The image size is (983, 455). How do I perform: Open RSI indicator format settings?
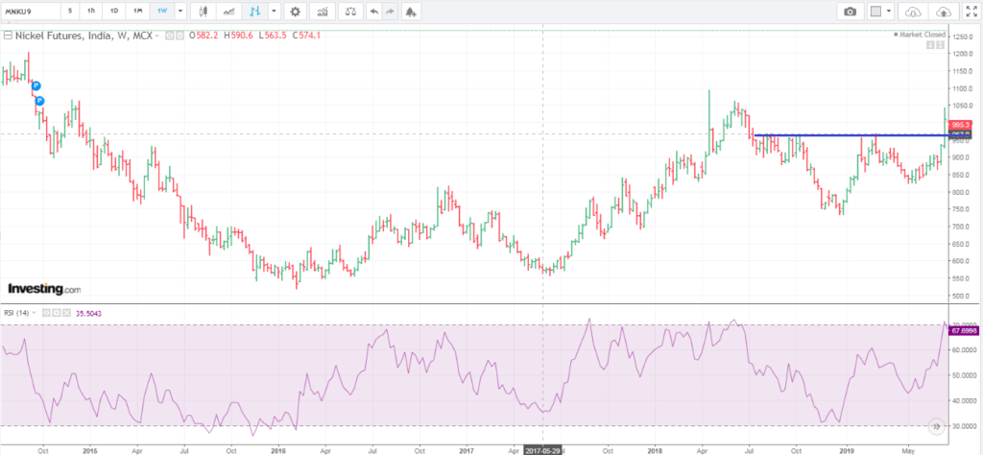point(55,312)
